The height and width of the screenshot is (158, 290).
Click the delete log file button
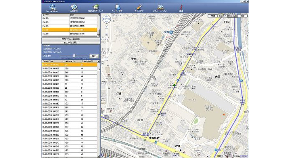(71, 43)
